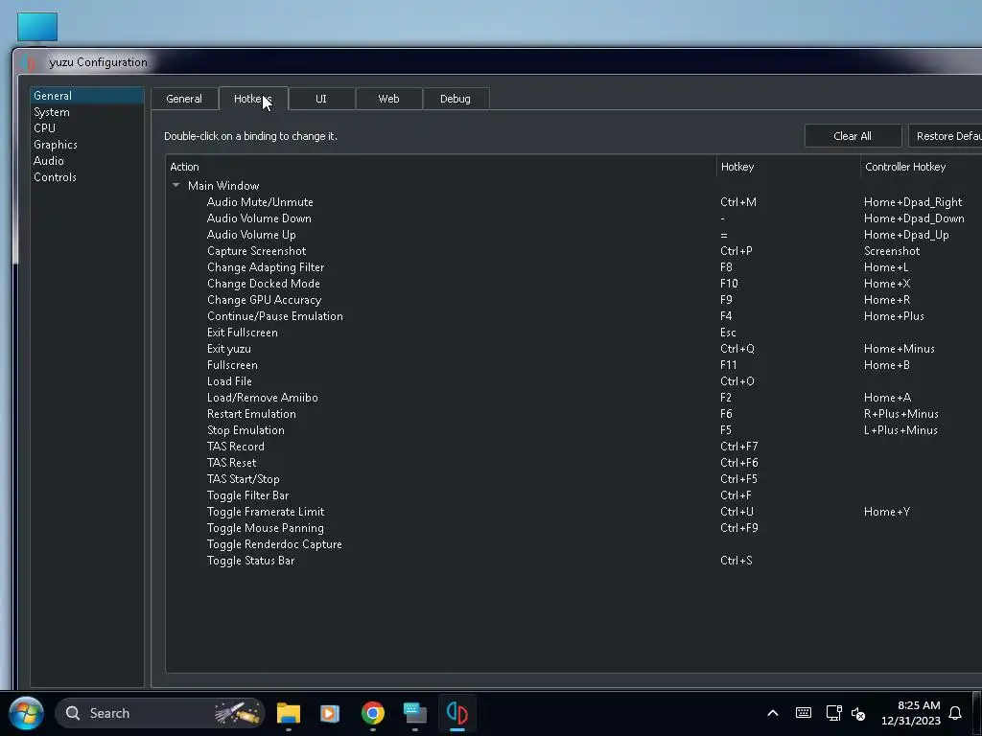Click the taskbar Search field
This screenshot has height=736, width=982.
(160, 713)
